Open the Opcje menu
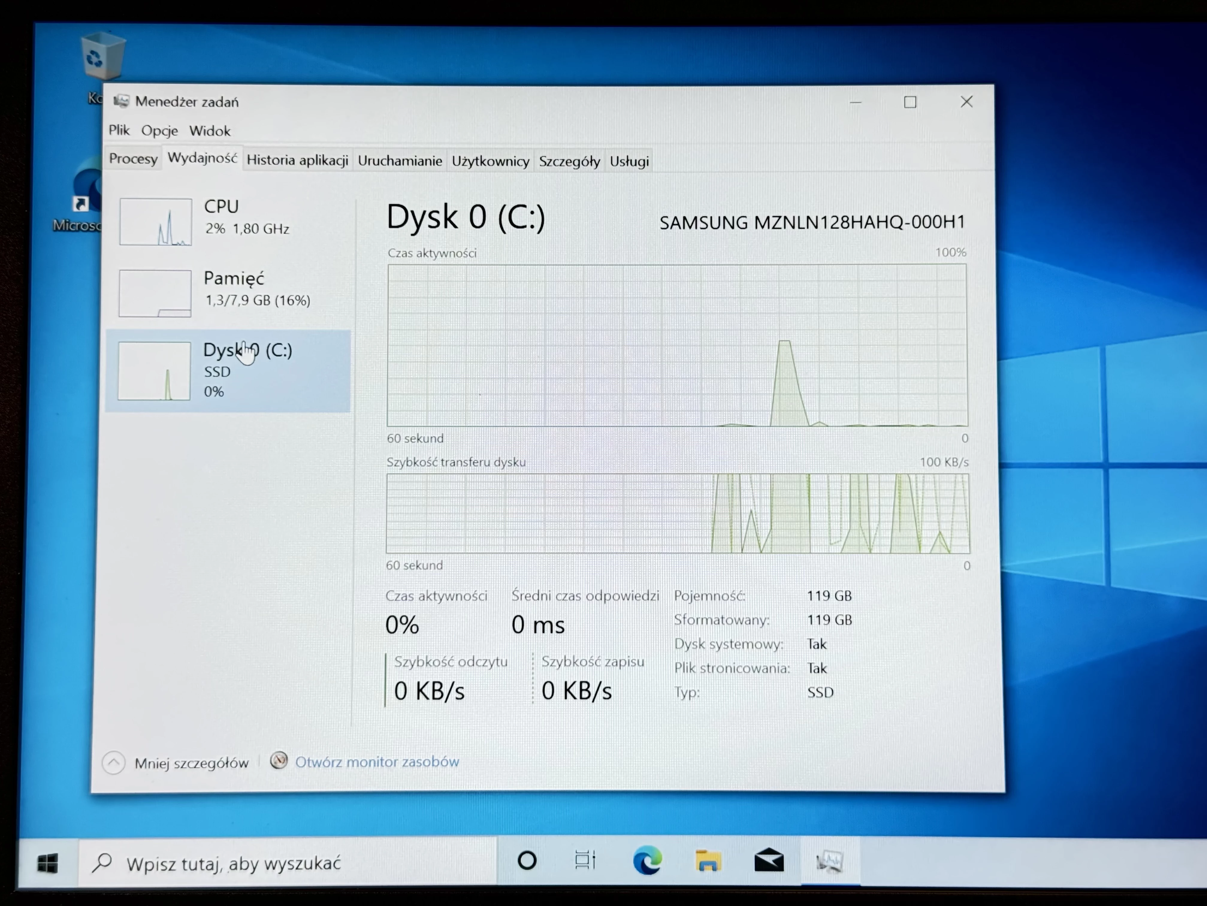1207x906 pixels. [159, 130]
